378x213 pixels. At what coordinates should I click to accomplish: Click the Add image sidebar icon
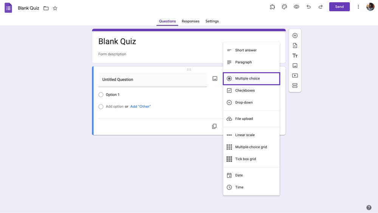[295, 65]
